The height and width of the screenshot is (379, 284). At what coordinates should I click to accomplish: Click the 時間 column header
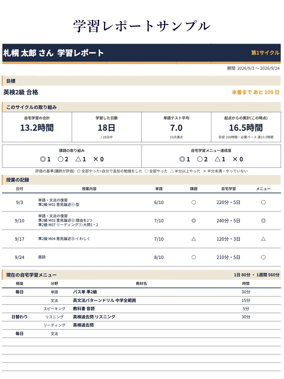(x=246, y=284)
